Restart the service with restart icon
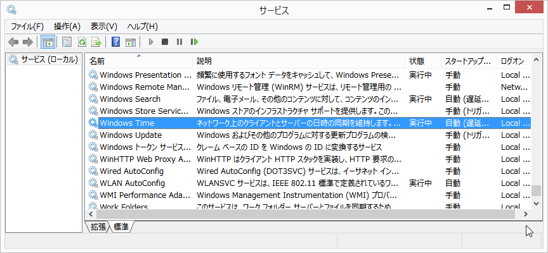548x253 pixels. point(194,42)
